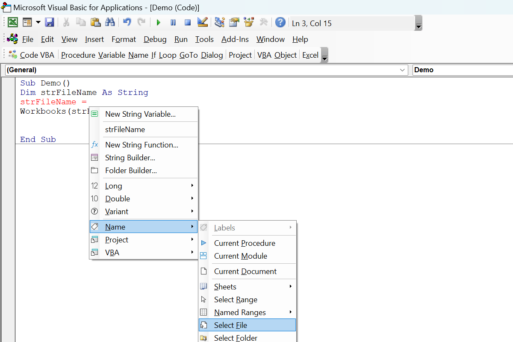
Task: Choose Select File in Name submenu
Action: pyautogui.click(x=248, y=325)
